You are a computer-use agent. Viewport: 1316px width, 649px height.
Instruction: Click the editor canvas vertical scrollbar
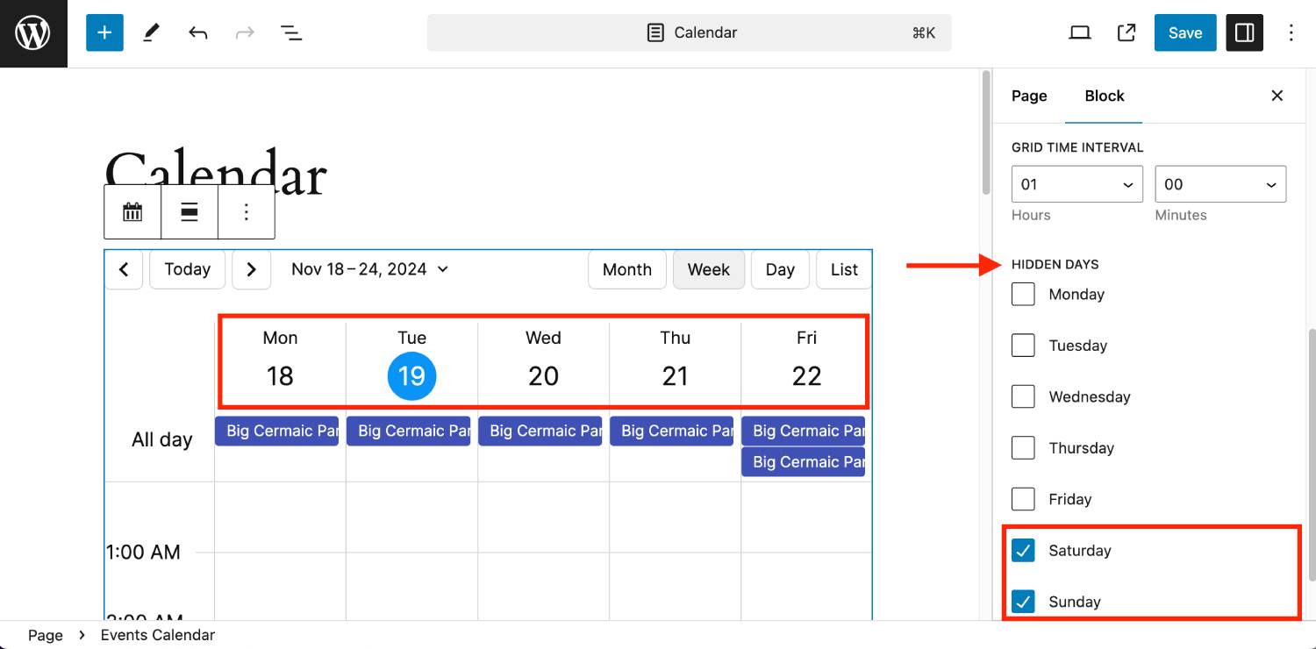click(x=986, y=132)
